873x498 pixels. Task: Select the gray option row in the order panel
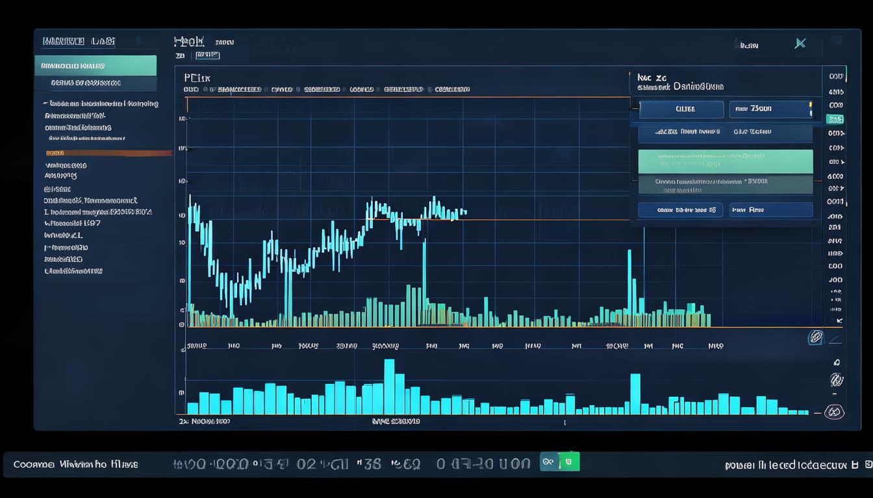(725, 185)
